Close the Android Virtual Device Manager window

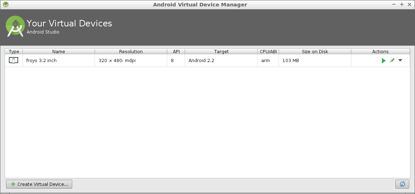410,5
